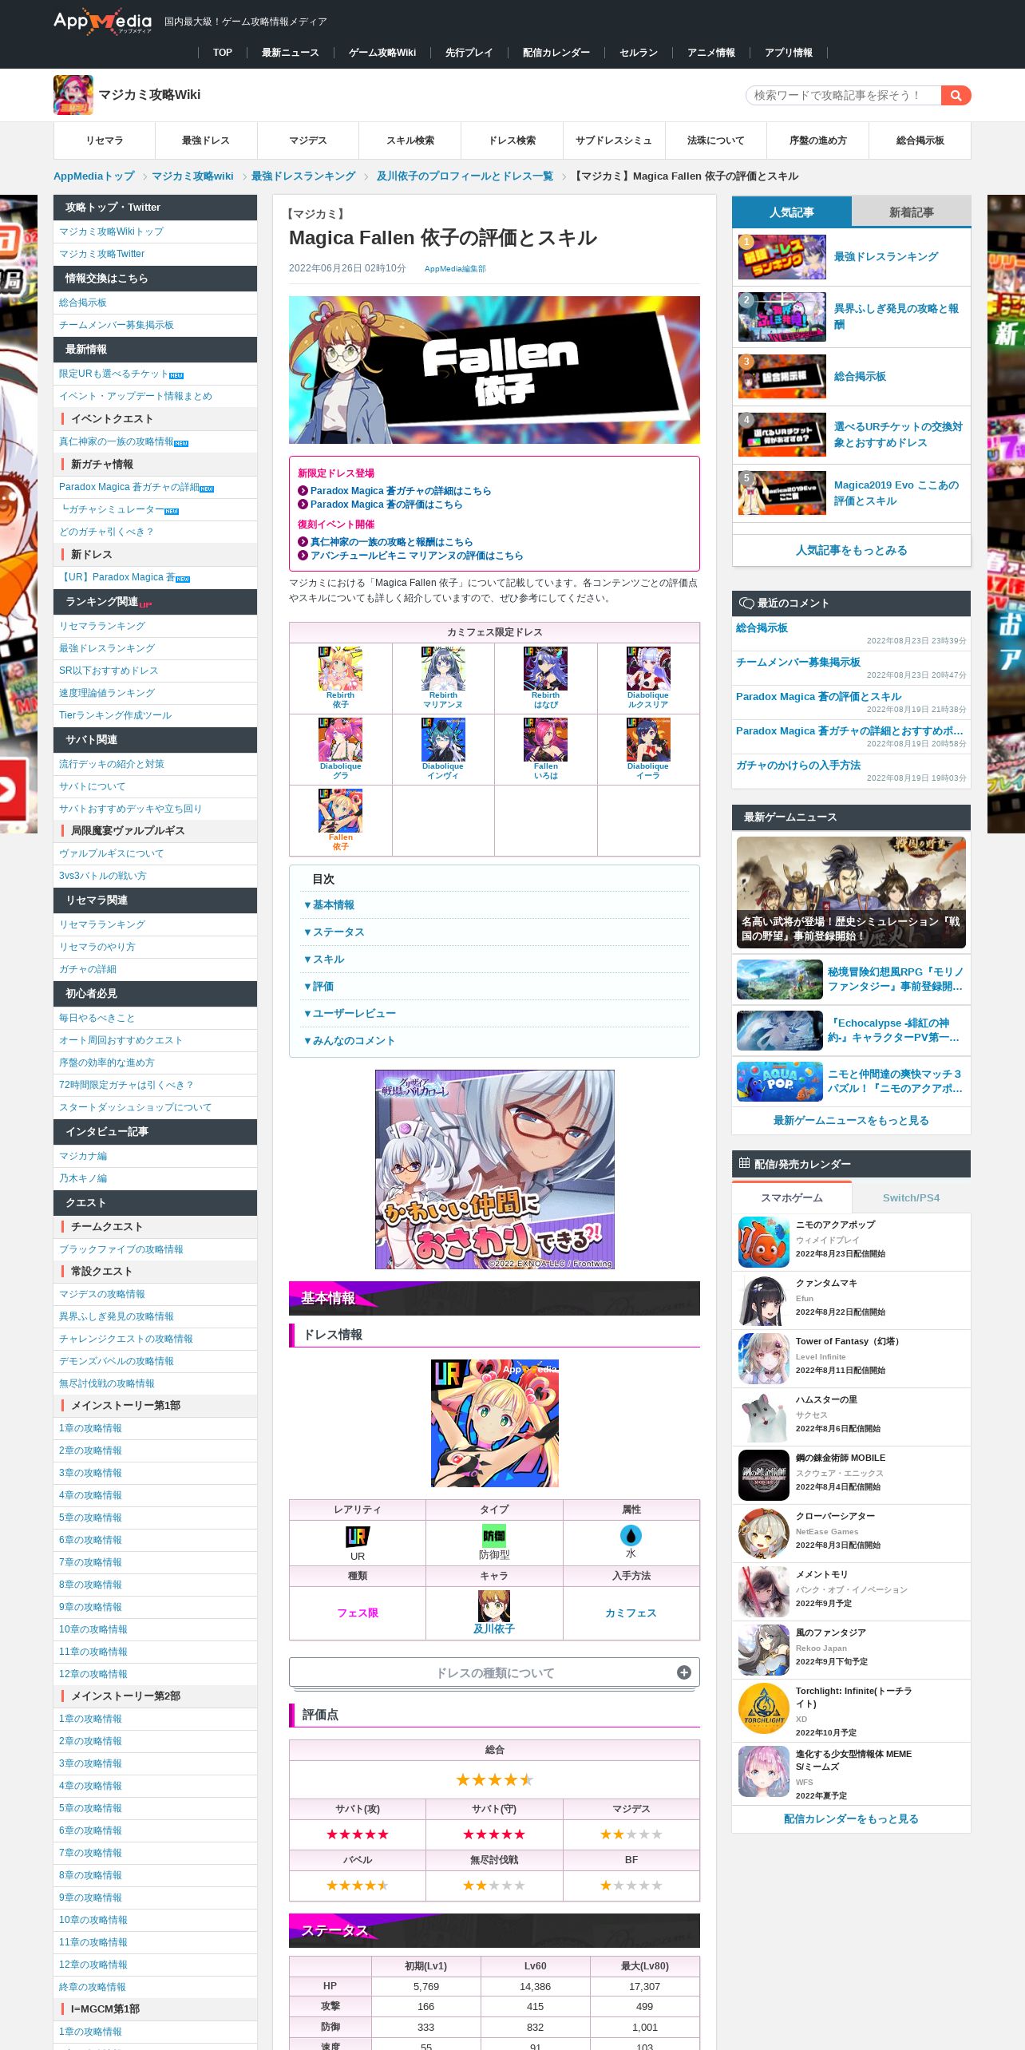
Task: Select the Rebirth はなび dress icon
Action: tap(545, 669)
